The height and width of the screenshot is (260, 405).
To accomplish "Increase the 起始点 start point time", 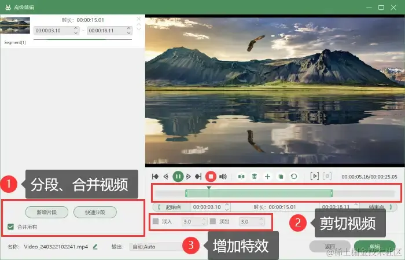I will [227, 204].
